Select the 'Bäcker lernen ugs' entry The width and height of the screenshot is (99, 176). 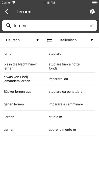point(49,92)
